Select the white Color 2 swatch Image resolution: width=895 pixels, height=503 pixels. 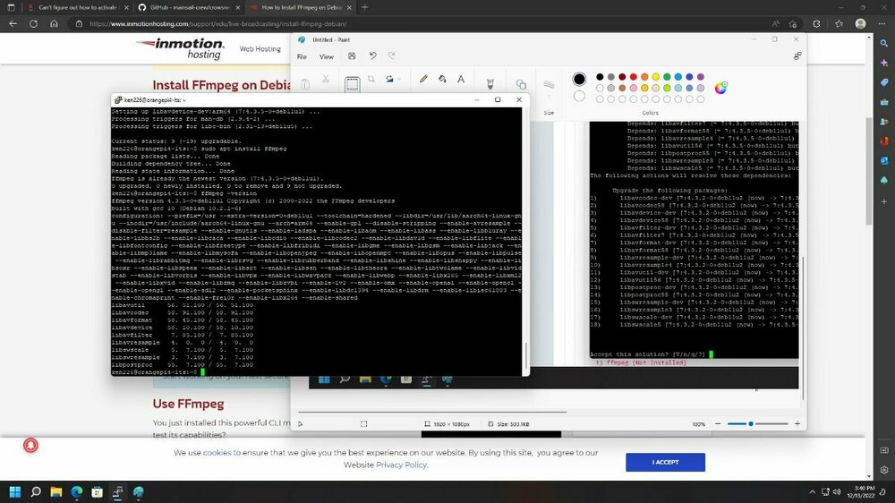pyautogui.click(x=579, y=96)
